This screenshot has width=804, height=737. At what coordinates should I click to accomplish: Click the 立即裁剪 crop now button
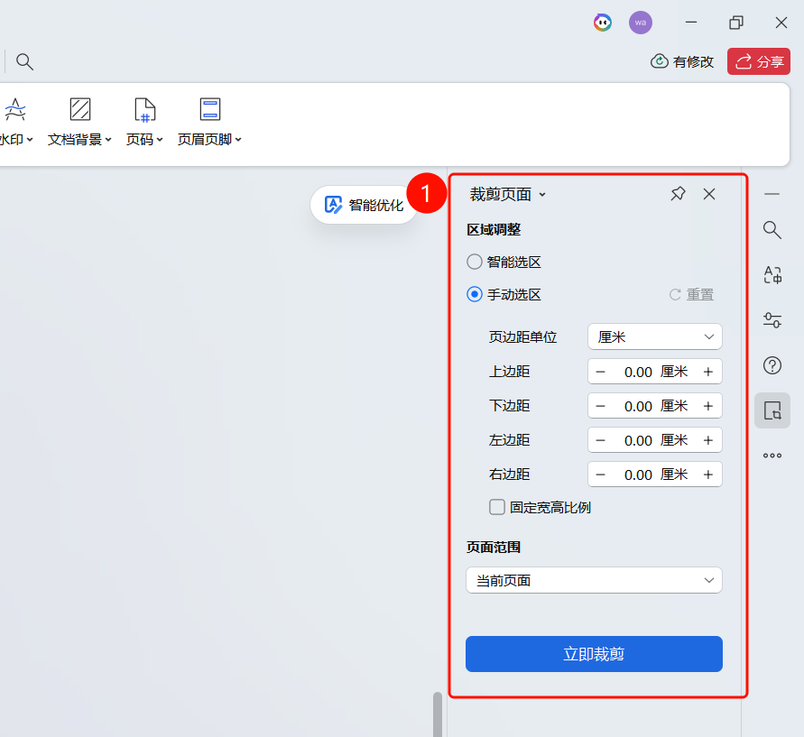click(x=594, y=654)
